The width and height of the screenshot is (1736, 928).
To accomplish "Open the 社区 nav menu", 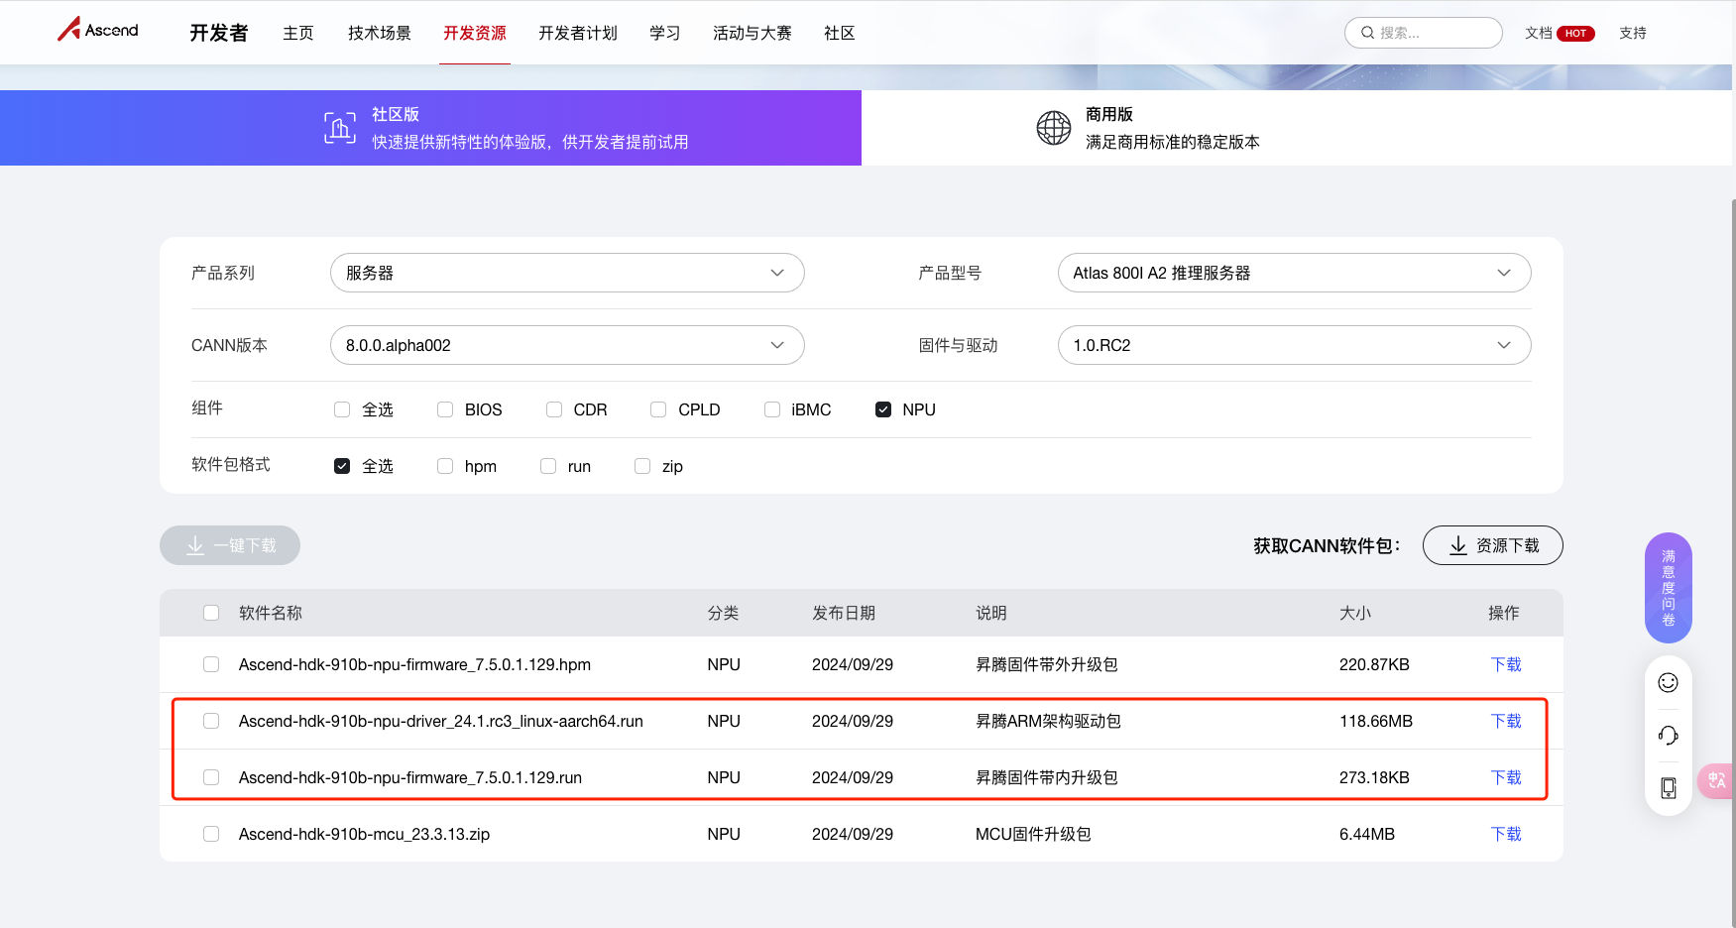I will point(840,33).
